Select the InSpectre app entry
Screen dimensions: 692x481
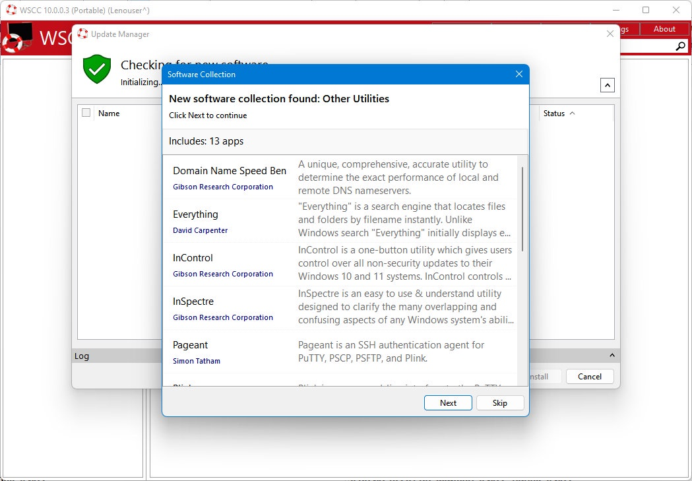[193, 302]
